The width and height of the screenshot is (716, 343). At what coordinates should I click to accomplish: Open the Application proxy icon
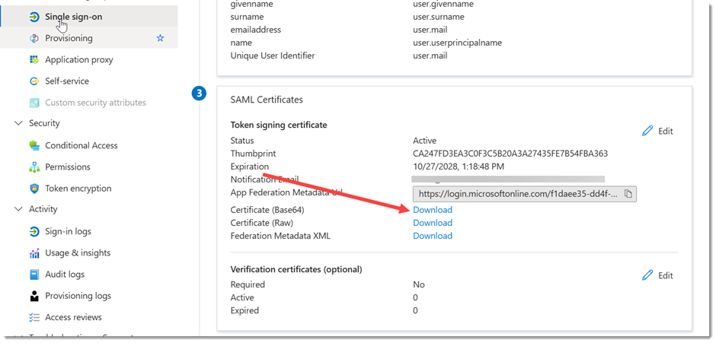tap(34, 60)
